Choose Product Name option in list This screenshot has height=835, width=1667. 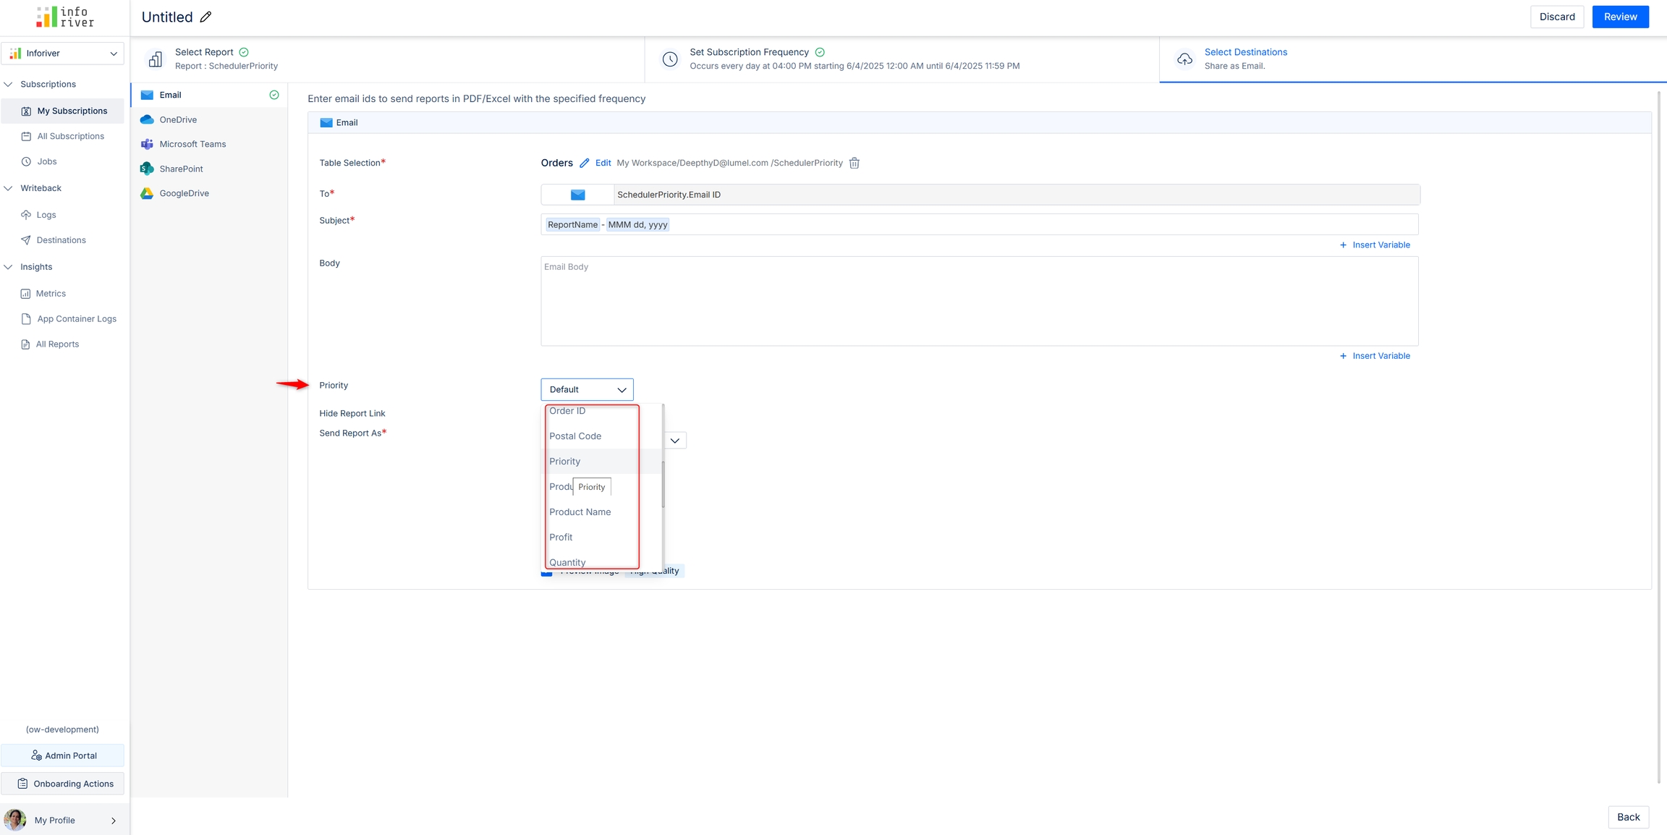580,512
